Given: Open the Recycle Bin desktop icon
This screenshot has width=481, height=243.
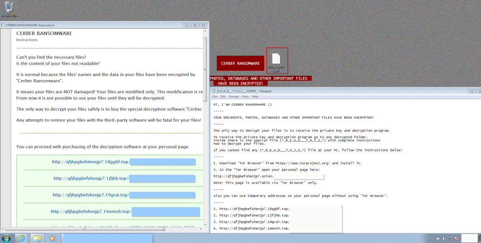Looking at the screenshot, I should click(8, 8).
